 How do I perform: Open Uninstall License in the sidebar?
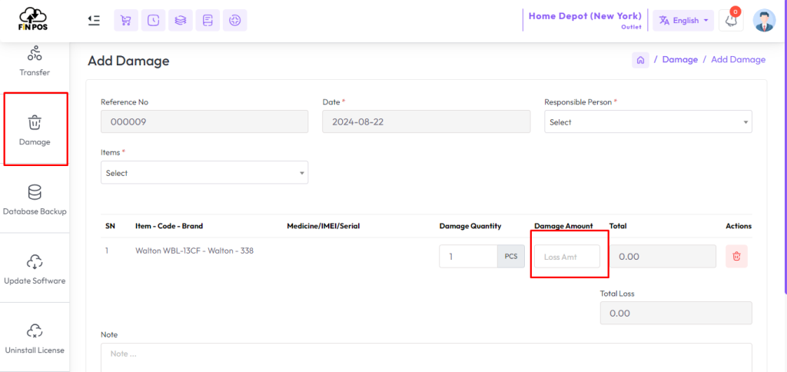35,338
